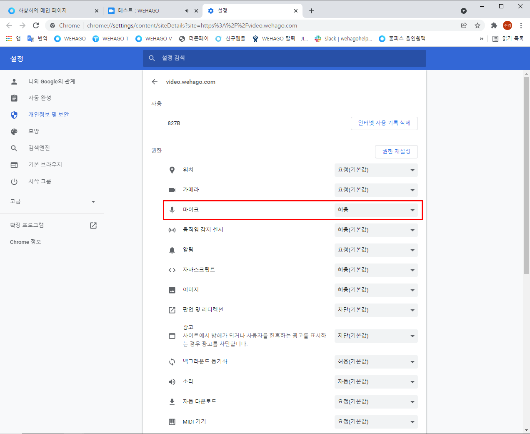Open the Chrome three-dot menu
The height and width of the screenshot is (434, 530).
[x=521, y=25]
